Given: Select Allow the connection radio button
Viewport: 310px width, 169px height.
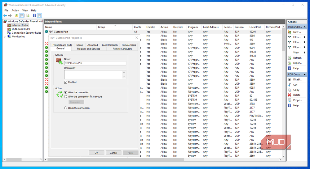Looking at the screenshot, I should (66, 92).
